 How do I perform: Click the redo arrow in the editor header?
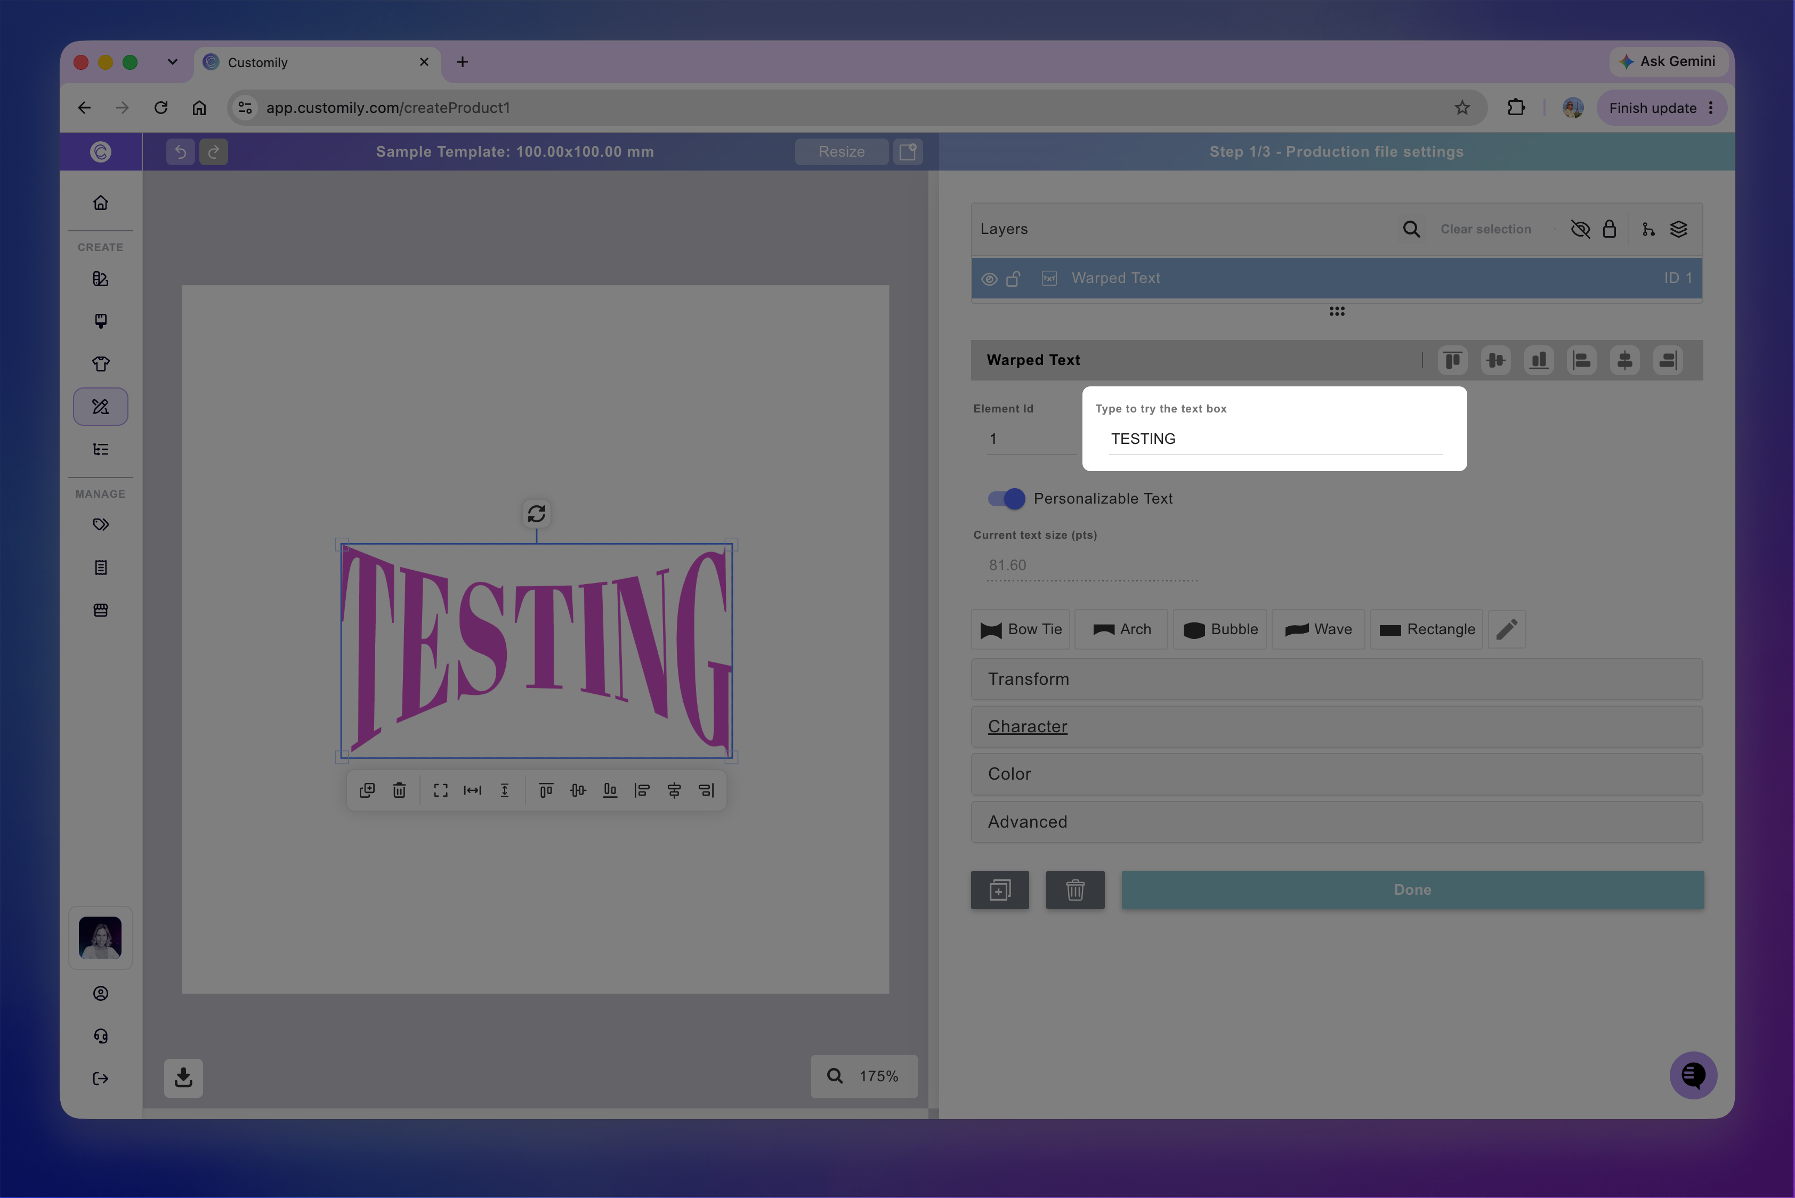[214, 151]
